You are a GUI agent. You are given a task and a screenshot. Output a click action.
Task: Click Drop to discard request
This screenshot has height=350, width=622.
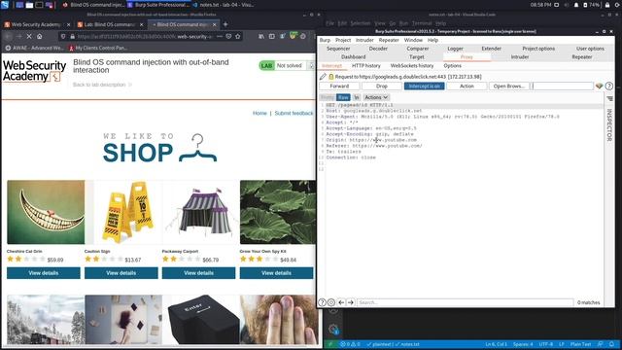(x=382, y=86)
